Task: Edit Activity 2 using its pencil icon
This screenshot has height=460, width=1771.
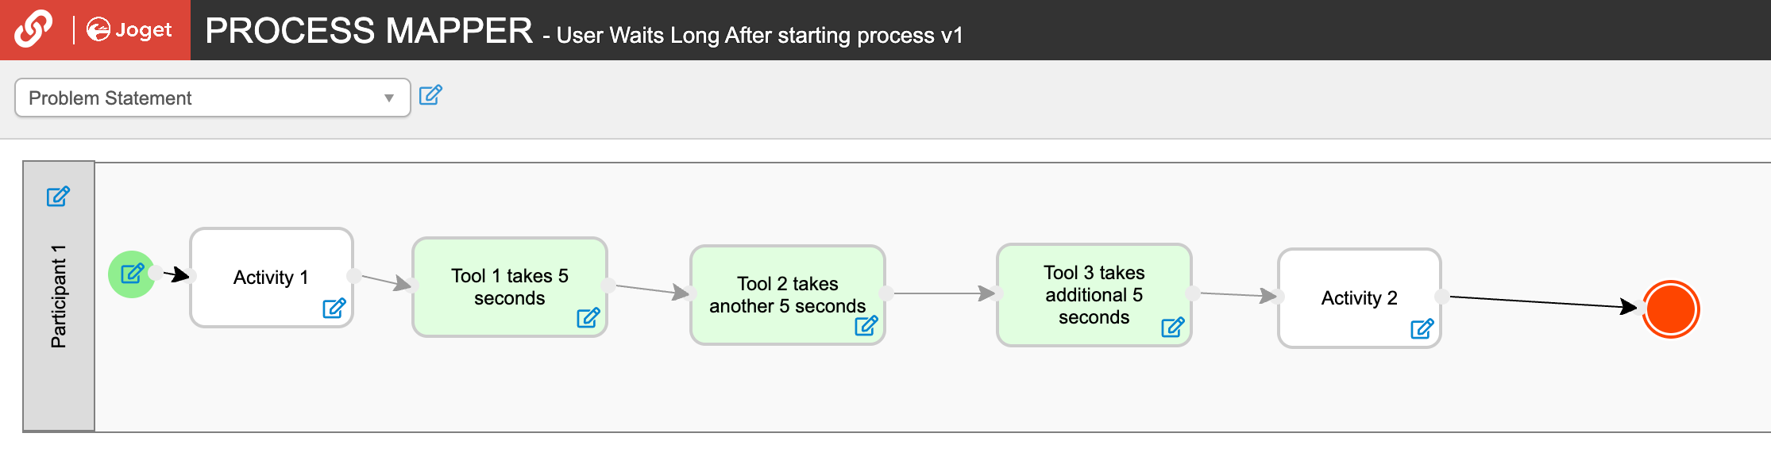Action: (1422, 328)
